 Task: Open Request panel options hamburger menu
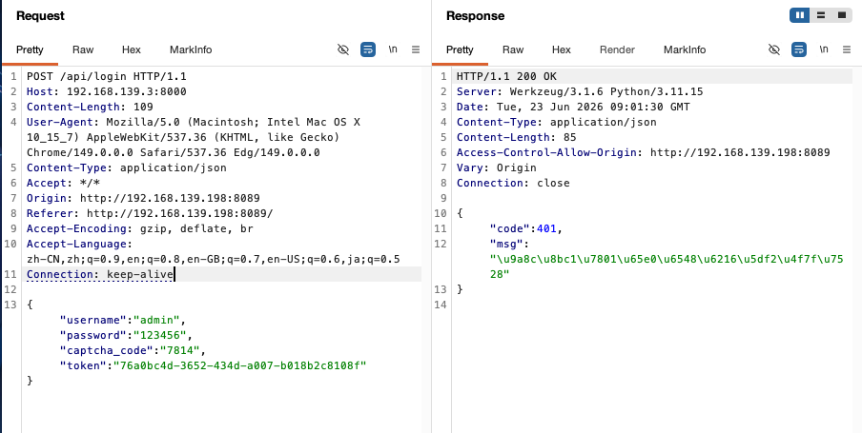pos(416,49)
